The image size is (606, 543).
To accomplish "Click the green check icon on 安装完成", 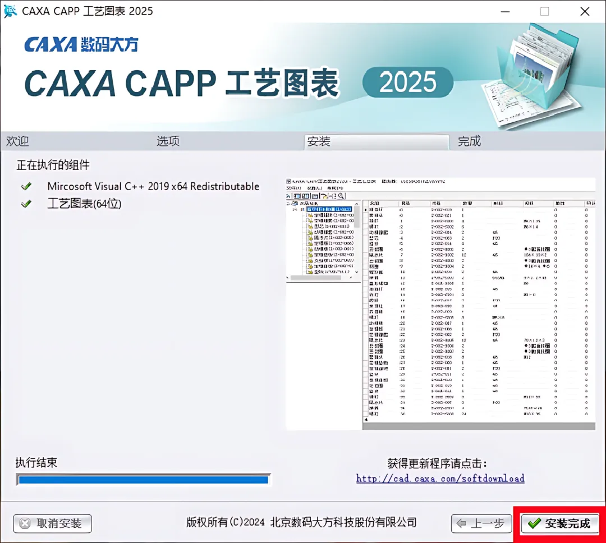I will (534, 524).
